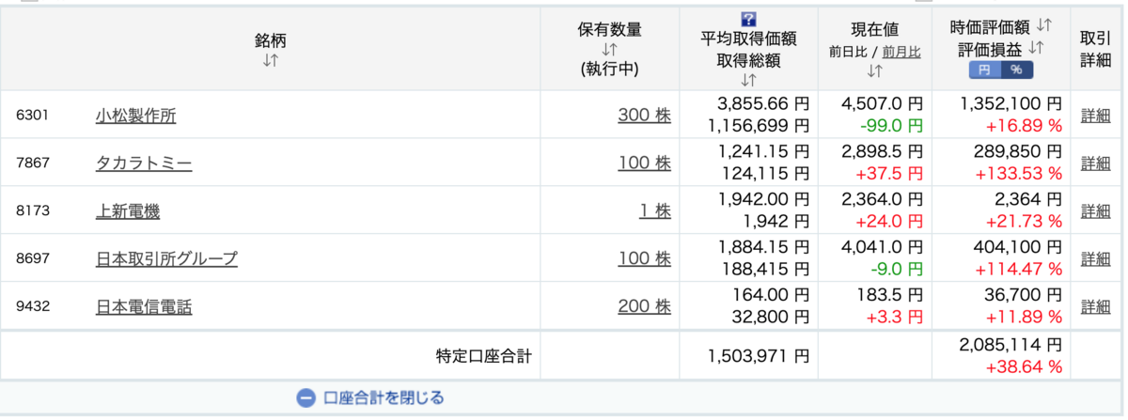Click the 183.5 円 current price

(x=889, y=295)
